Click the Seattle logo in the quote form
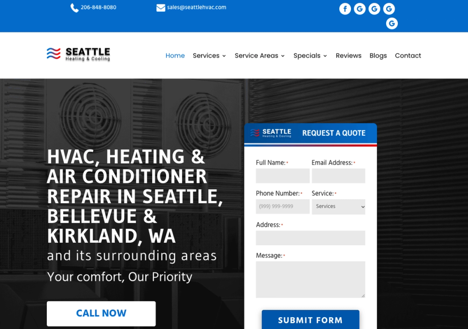This screenshot has width=468, height=329. 271,133
